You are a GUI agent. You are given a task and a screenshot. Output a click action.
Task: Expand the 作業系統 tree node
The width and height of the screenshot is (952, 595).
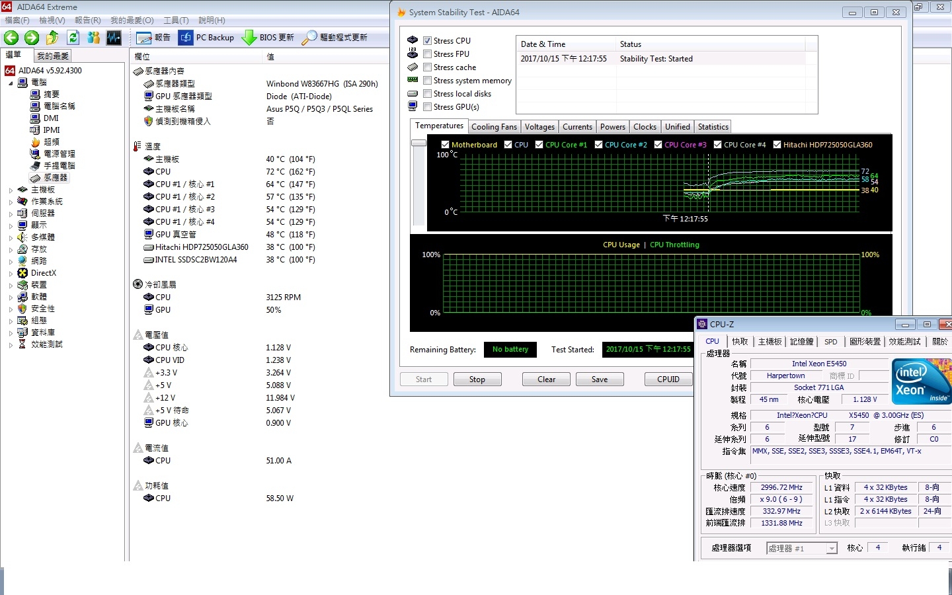(11, 202)
